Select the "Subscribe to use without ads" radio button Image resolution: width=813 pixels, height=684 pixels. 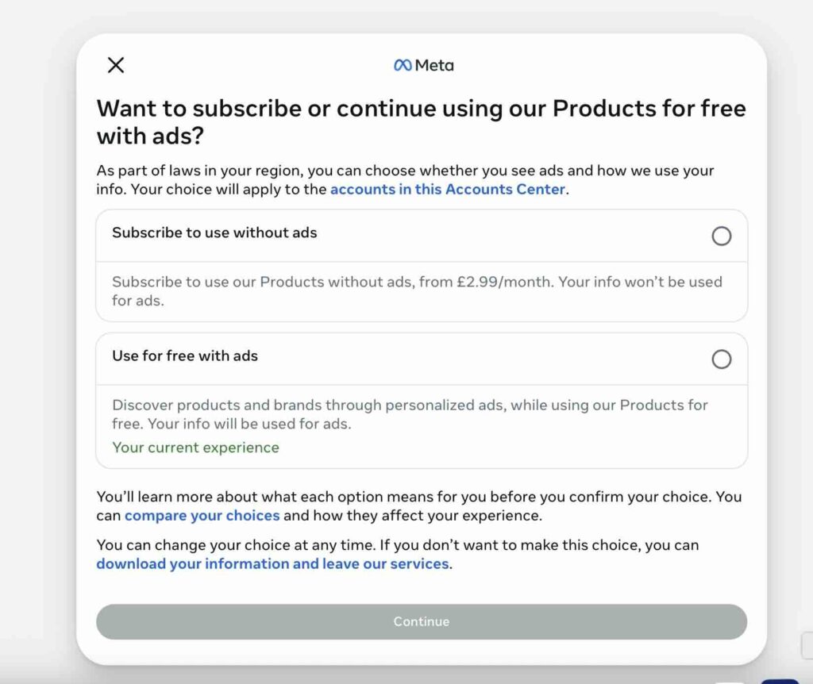tap(722, 236)
